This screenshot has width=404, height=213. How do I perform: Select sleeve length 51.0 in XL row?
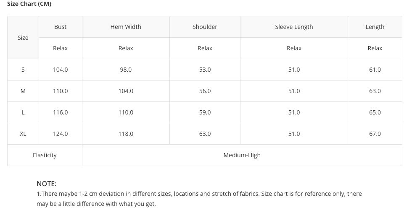click(x=294, y=134)
